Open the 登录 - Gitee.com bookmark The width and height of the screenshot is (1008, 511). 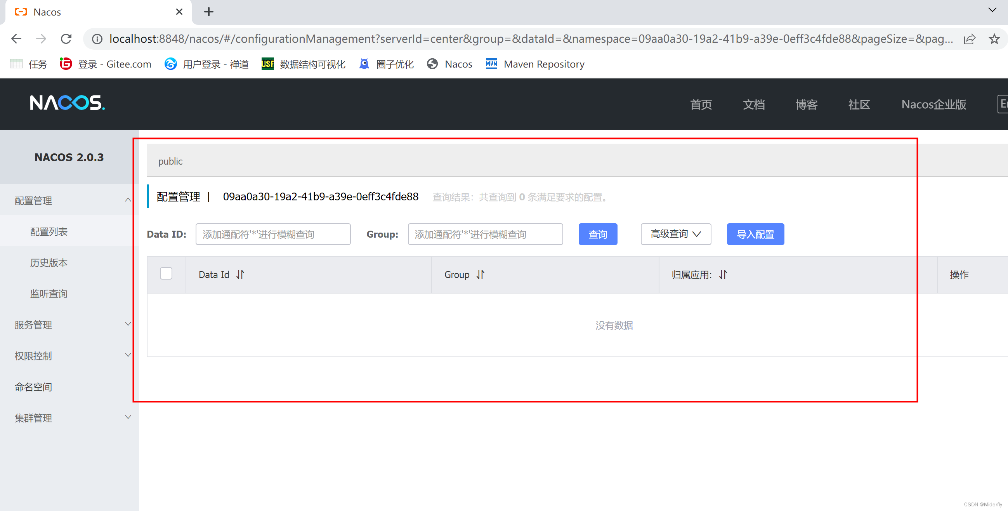[105, 64]
